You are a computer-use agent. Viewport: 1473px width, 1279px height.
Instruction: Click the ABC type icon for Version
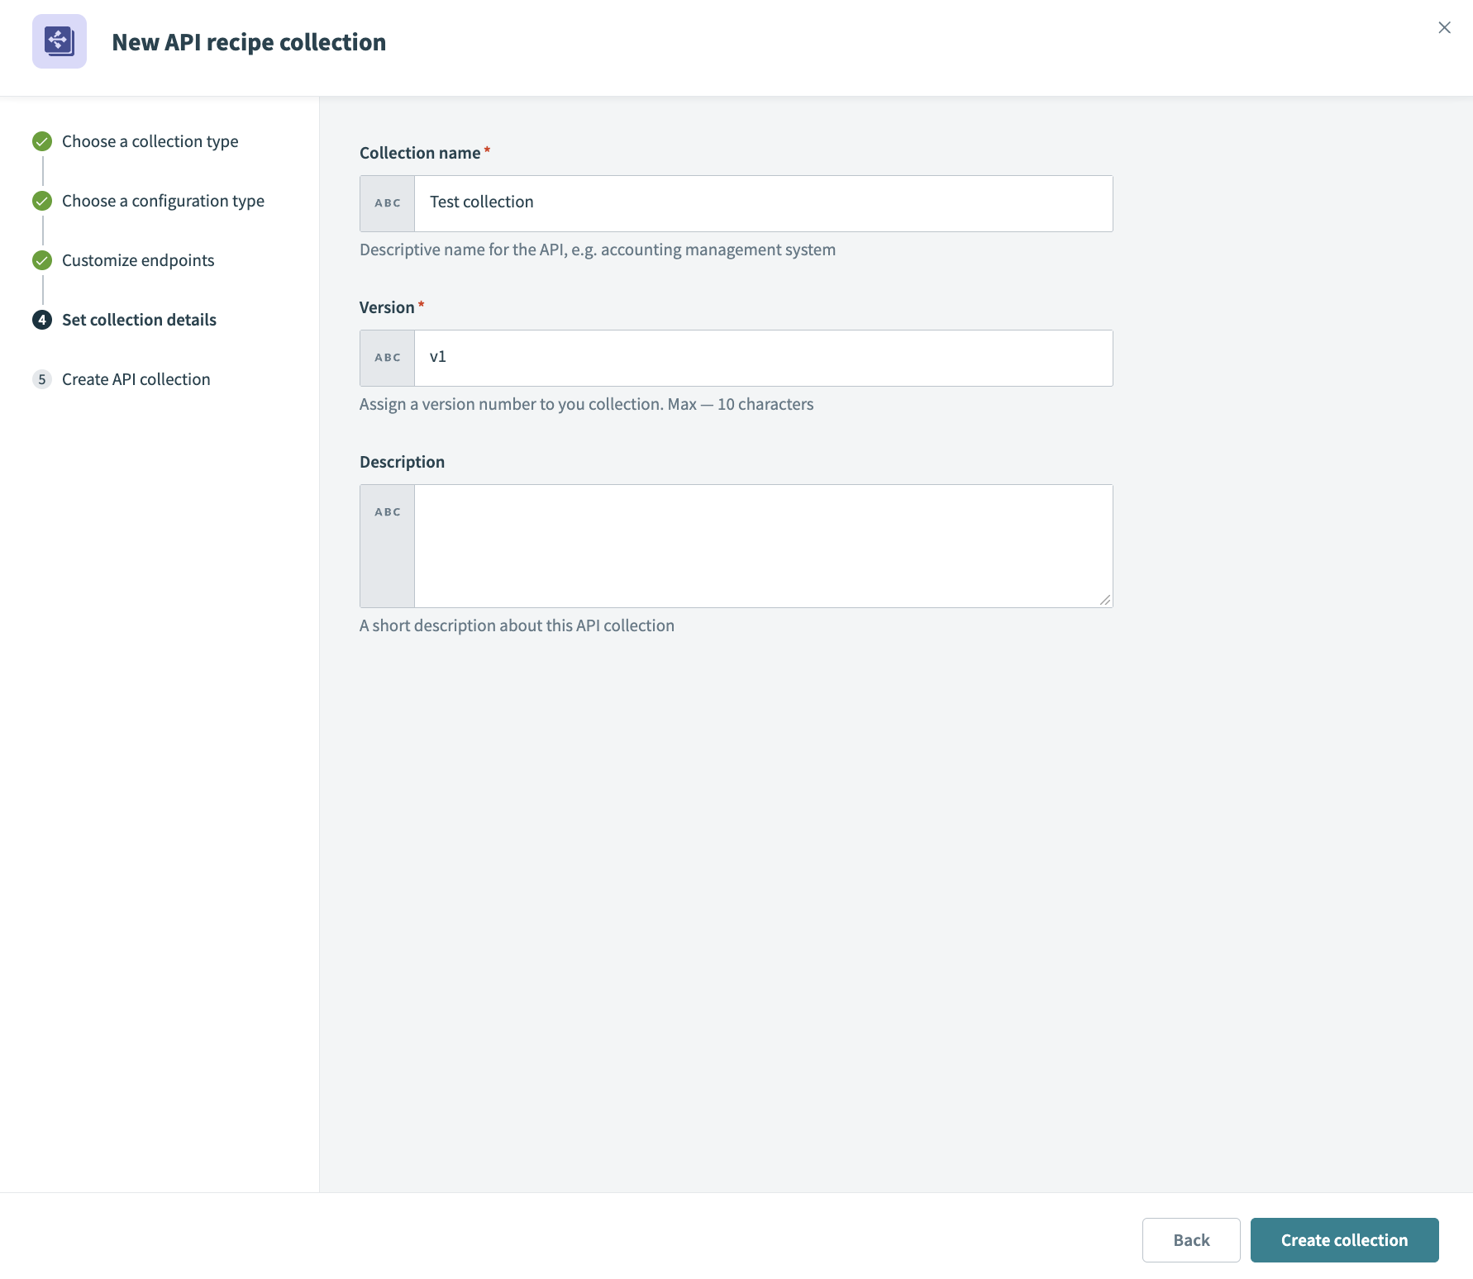click(388, 358)
